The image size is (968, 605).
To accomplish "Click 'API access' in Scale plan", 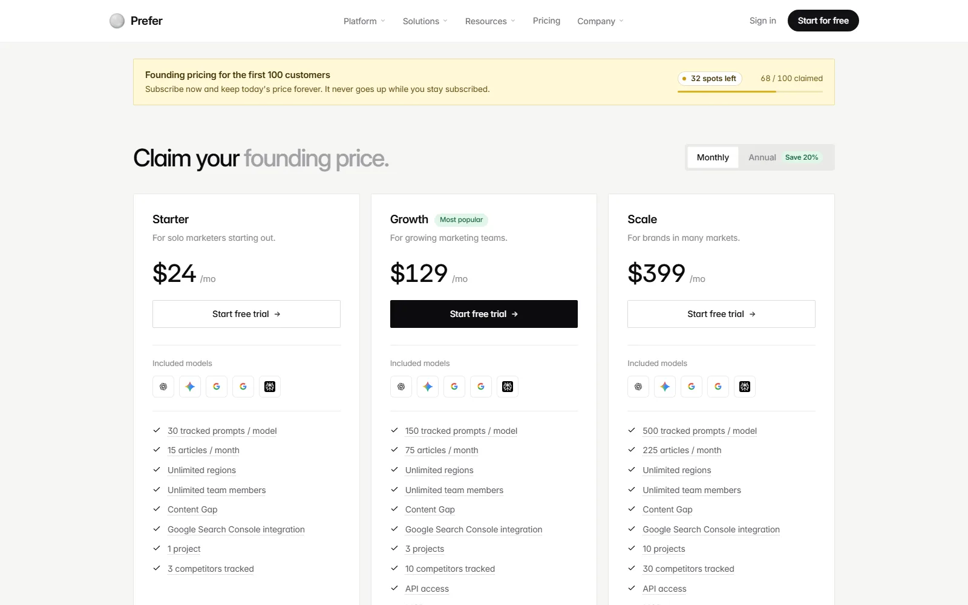I will tap(664, 589).
